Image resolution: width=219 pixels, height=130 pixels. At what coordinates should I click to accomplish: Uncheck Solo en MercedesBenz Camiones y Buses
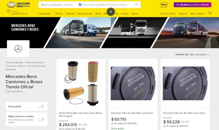[80, 5]
